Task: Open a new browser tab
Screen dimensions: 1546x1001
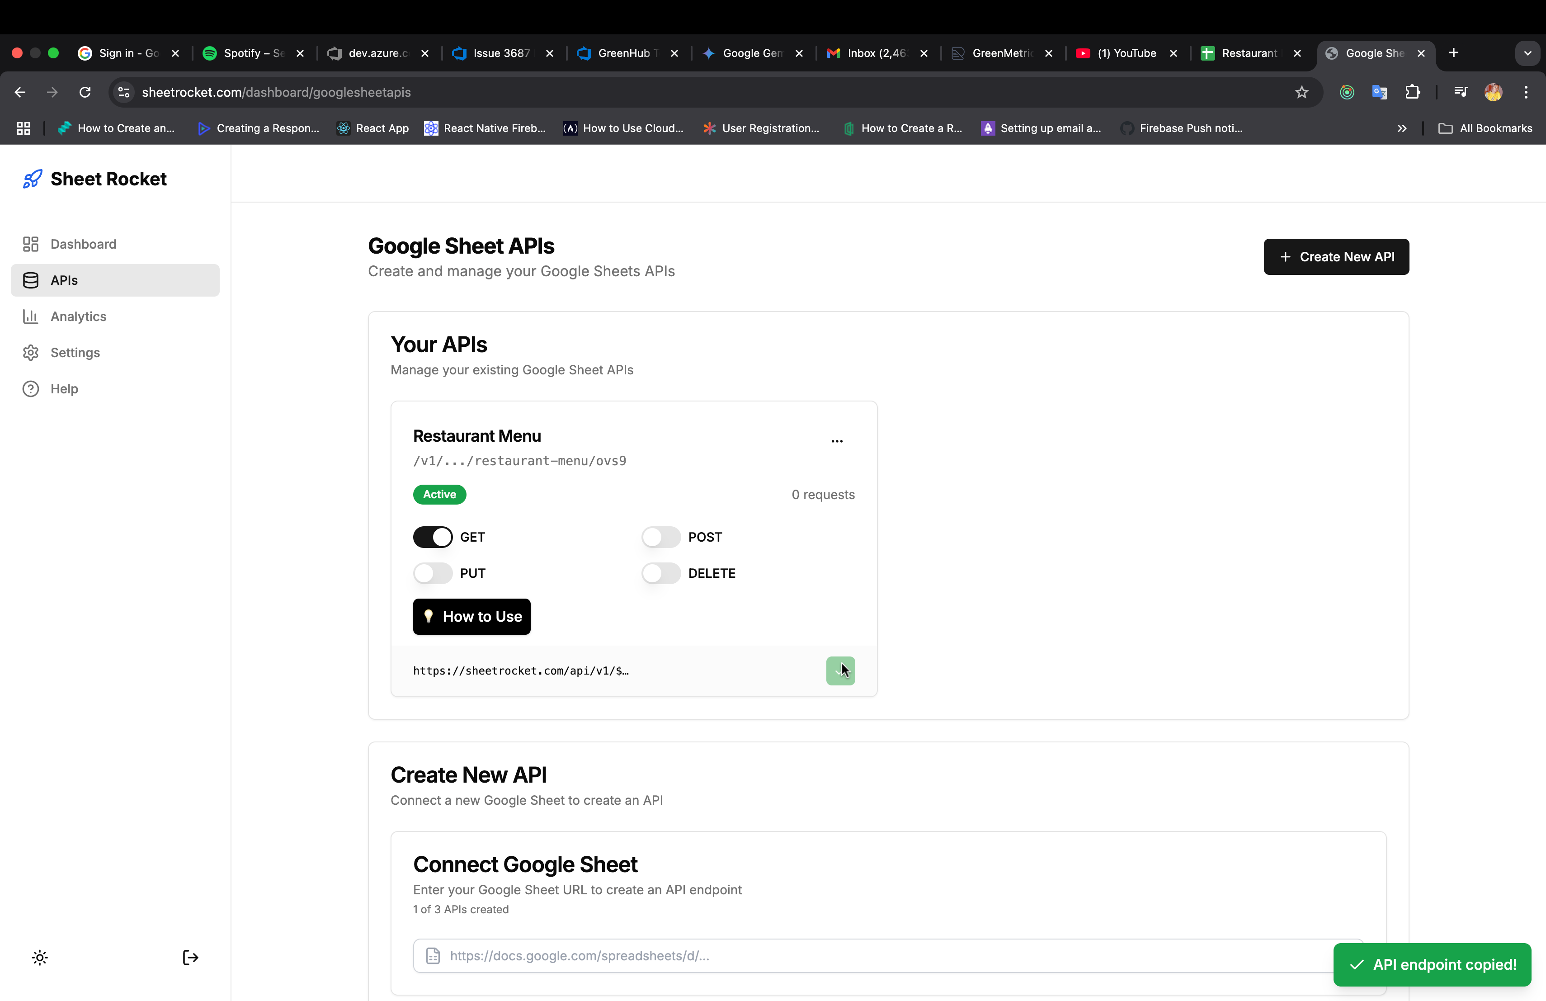Action: tap(1453, 53)
